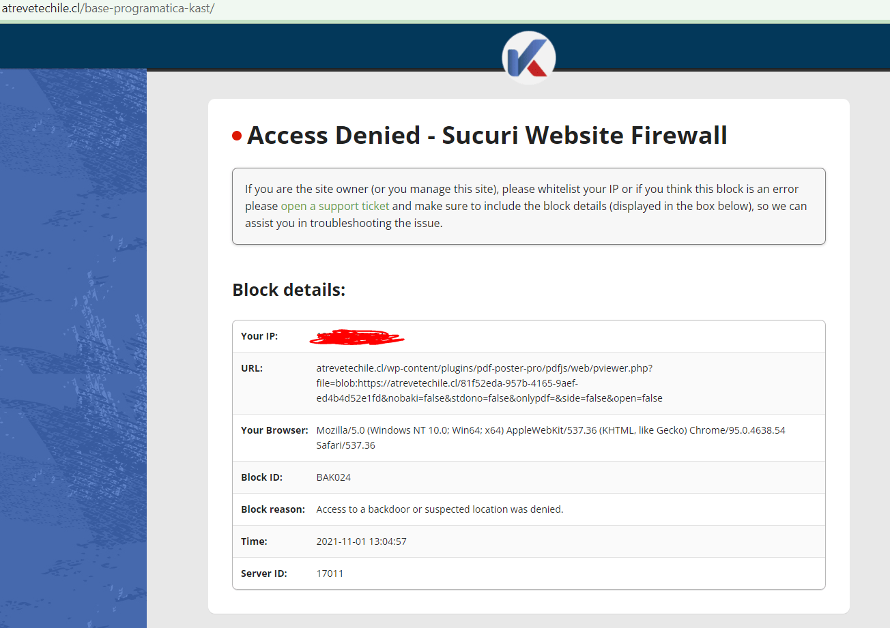Image resolution: width=890 pixels, height=628 pixels.
Task: Click the 17011 server ID value
Action: (330, 573)
